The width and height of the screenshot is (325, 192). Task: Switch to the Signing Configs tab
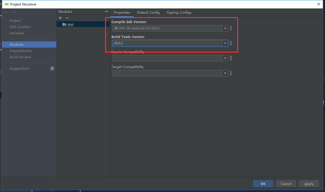point(179,13)
